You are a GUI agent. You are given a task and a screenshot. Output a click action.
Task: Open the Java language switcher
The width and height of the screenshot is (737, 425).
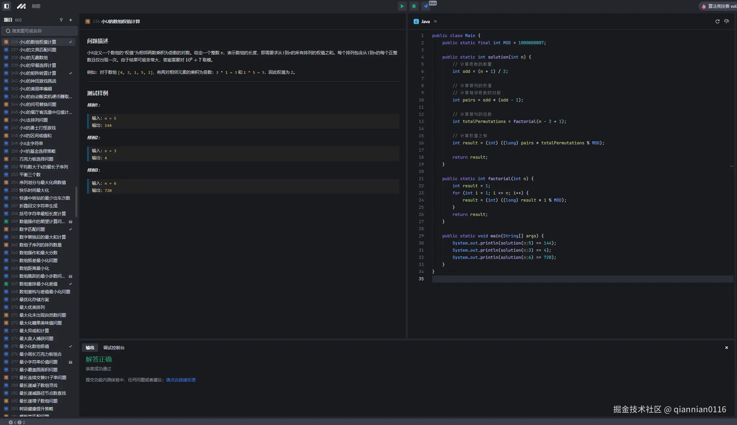click(425, 21)
